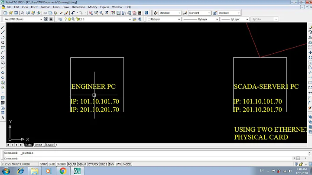Click the New drawing icon
Viewport: 312px width, 175px height.
coord(5,13)
